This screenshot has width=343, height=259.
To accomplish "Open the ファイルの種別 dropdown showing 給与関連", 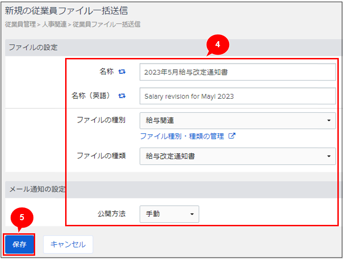I will [238, 120].
